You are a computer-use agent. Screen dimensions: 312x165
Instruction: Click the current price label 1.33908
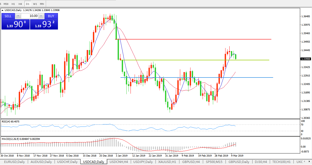pos(306,59)
